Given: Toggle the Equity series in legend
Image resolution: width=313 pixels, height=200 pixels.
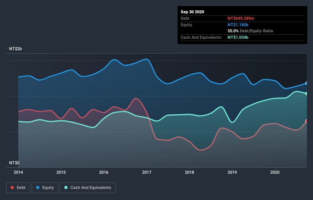Looking at the screenshot, I should (45, 188).
